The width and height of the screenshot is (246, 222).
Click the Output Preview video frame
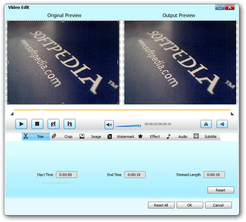coord(180,62)
